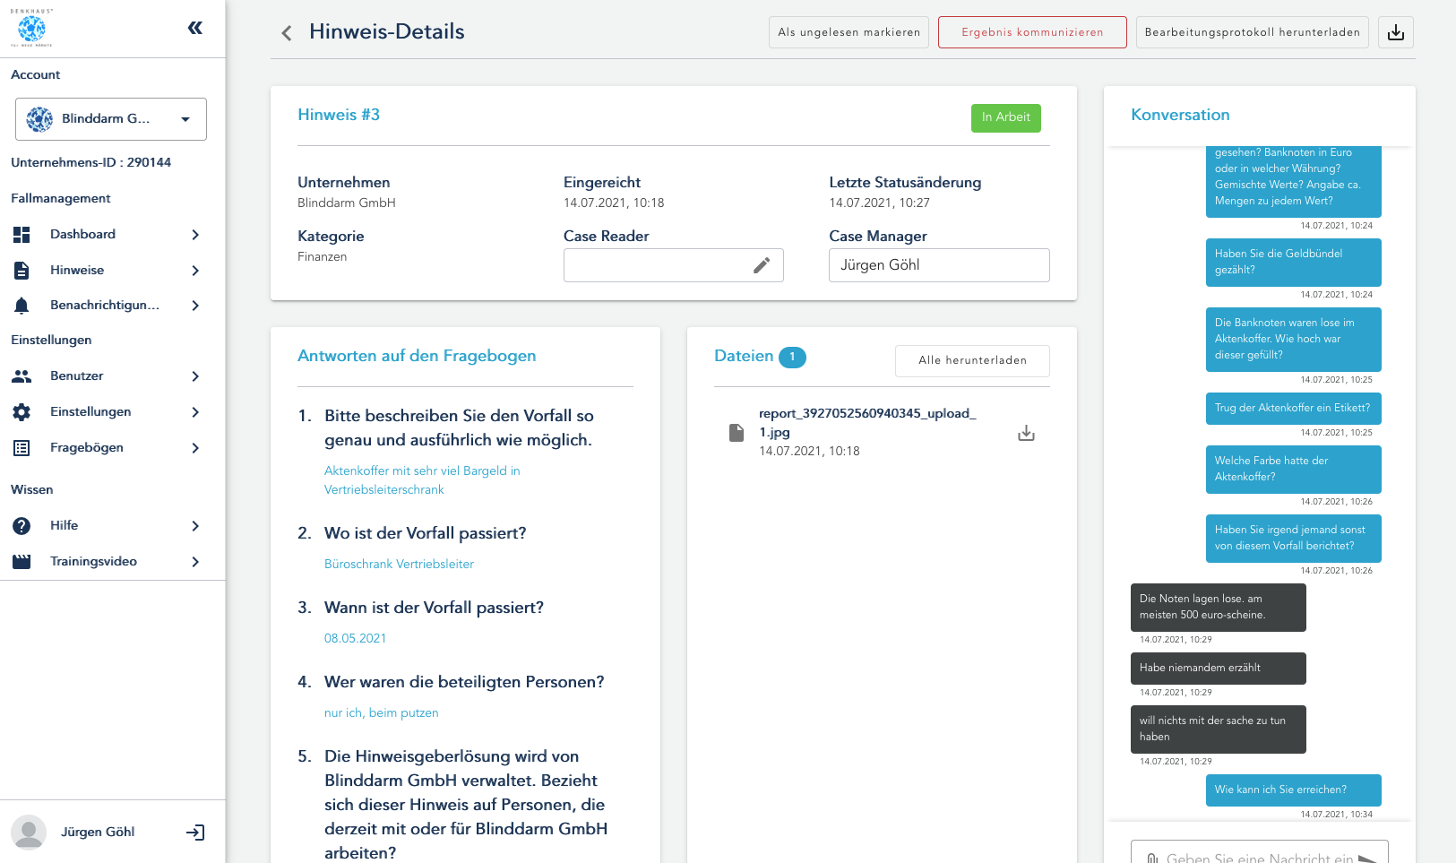This screenshot has width=1456, height=863.
Task: Click the Case Manager input field
Action: click(938, 265)
